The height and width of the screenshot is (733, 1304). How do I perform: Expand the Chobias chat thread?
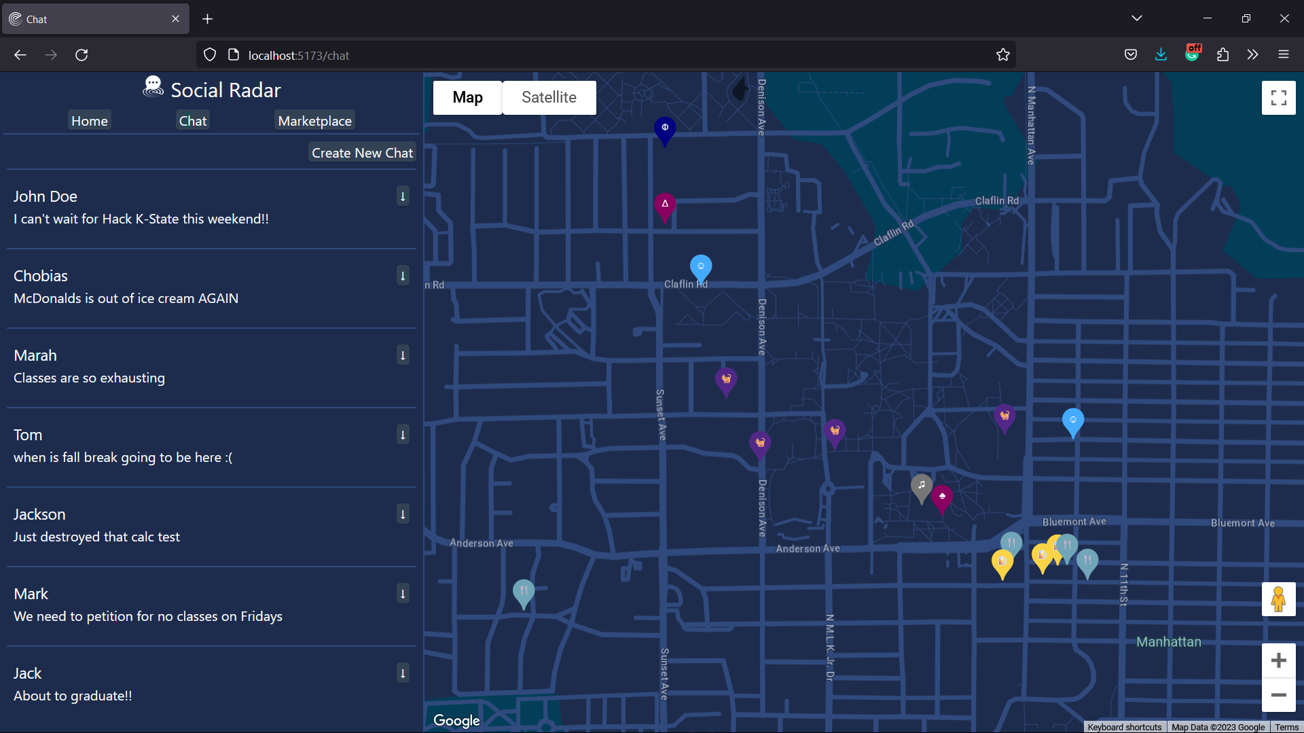point(402,275)
